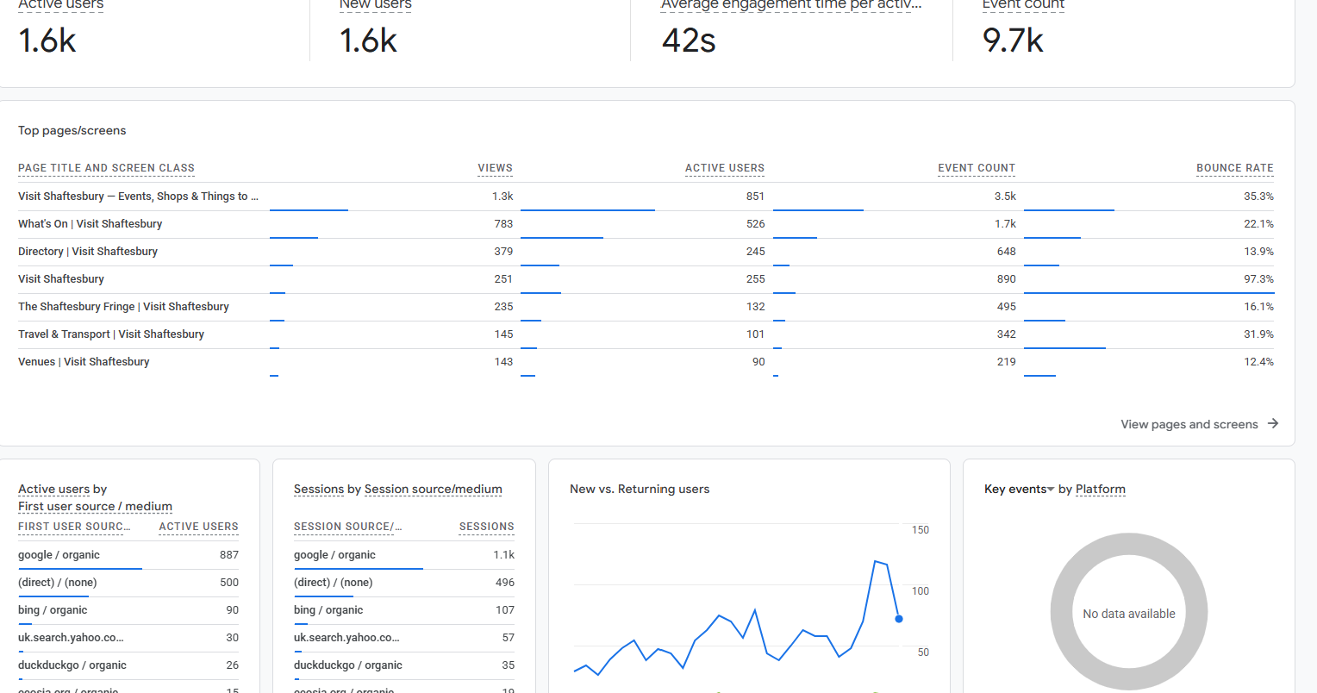Select the bing / organic sessions row
The height and width of the screenshot is (693, 1317).
tap(404, 610)
